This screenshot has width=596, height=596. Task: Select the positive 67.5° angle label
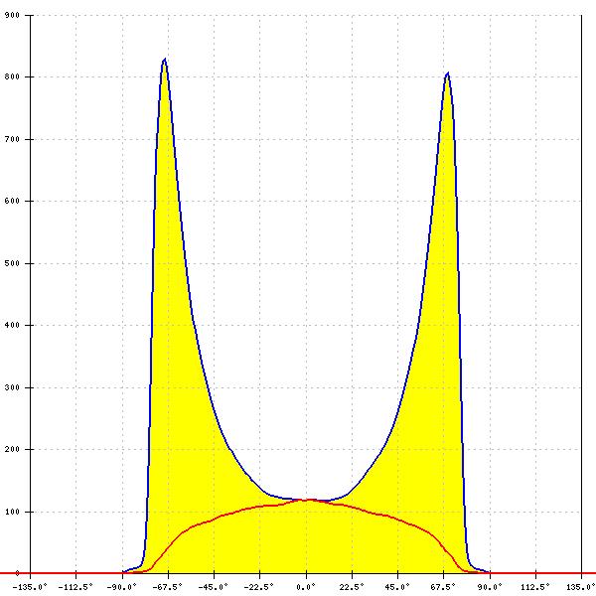443,587
